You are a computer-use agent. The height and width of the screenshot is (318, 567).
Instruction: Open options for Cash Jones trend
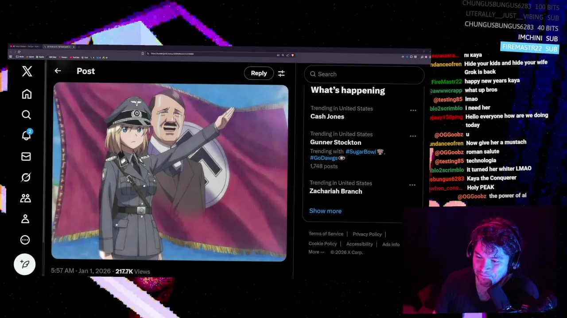coord(413,110)
